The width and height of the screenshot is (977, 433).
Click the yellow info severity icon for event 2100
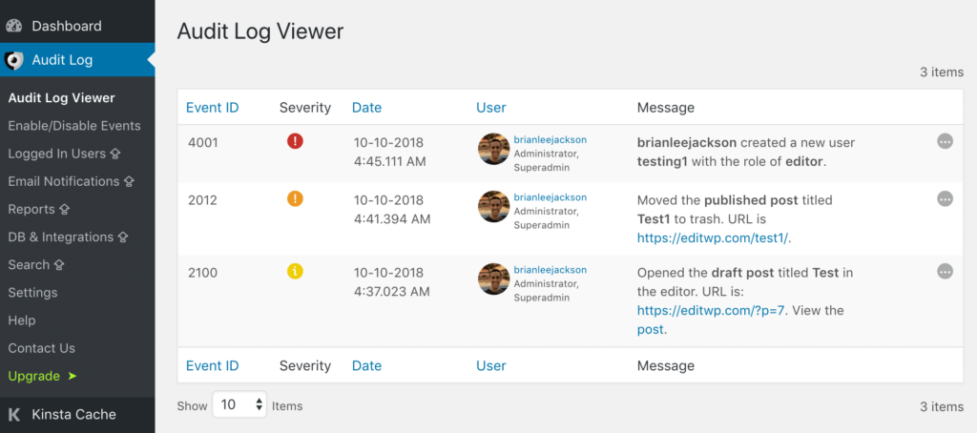(295, 271)
